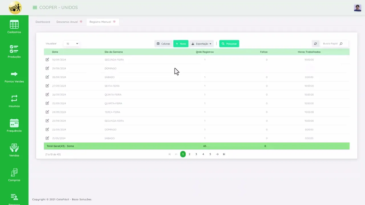Click the COOPER - UNIDOS title
Image resolution: width=365 pixels, height=205 pixels.
[58, 7]
